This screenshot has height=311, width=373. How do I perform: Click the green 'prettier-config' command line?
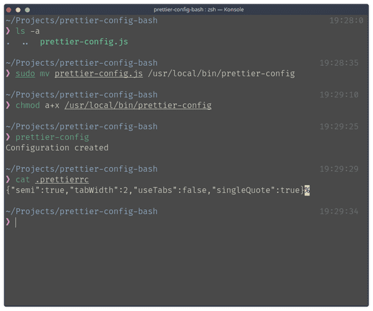(52, 137)
